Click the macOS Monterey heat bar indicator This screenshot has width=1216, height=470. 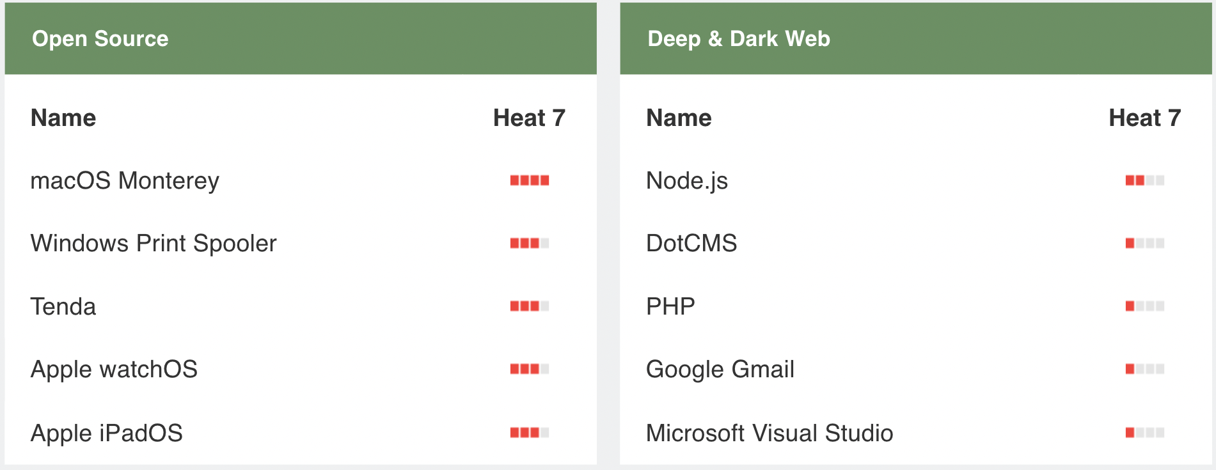(x=530, y=180)
